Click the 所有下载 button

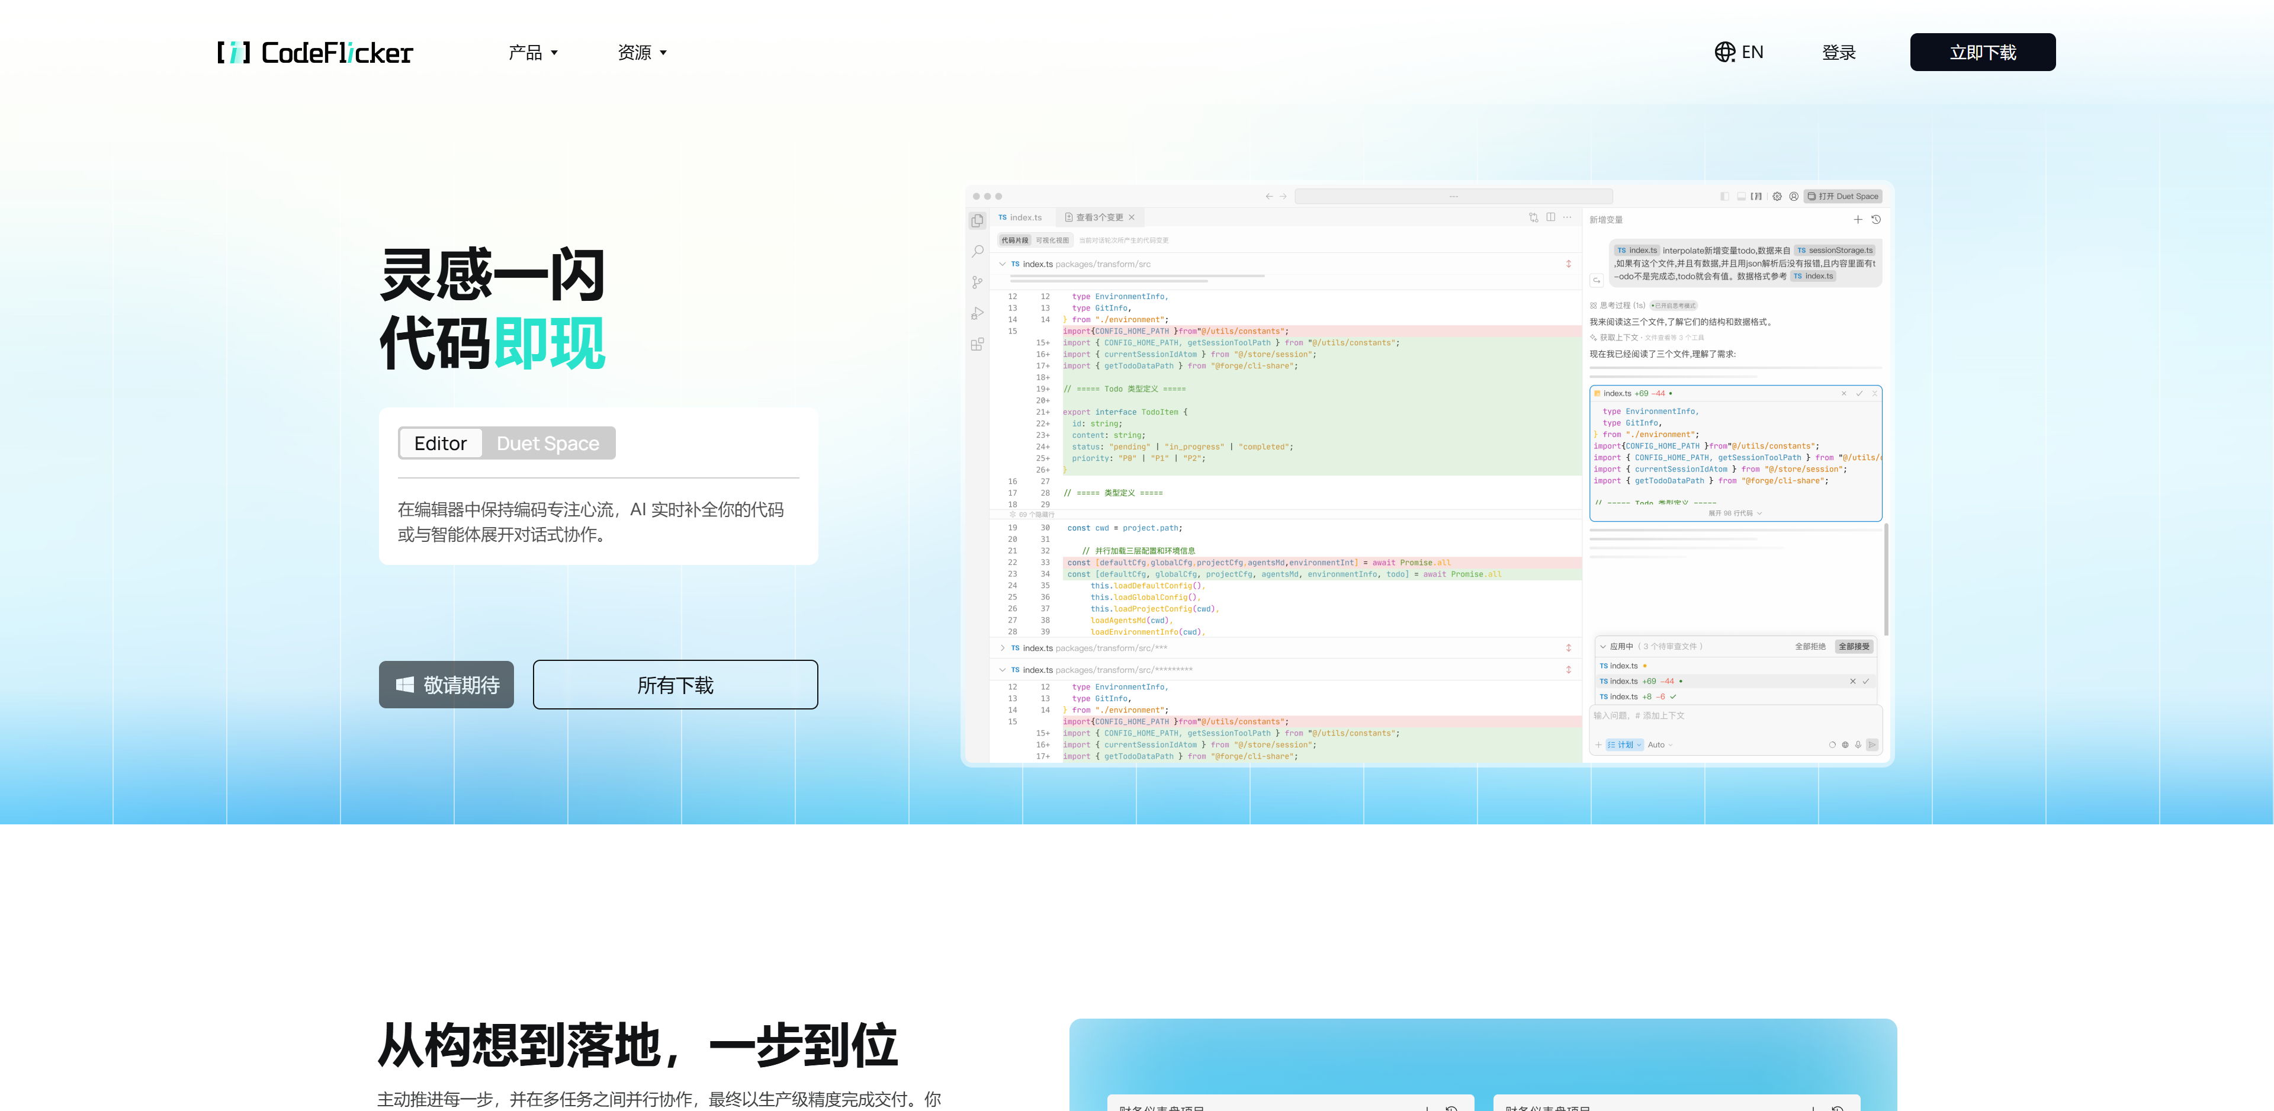[x=675, y=685]
